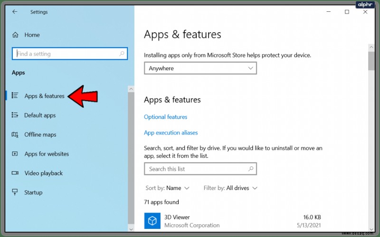Open Optional features link
The width and height of the screenshot is (380, 237).
coord(165,117)
